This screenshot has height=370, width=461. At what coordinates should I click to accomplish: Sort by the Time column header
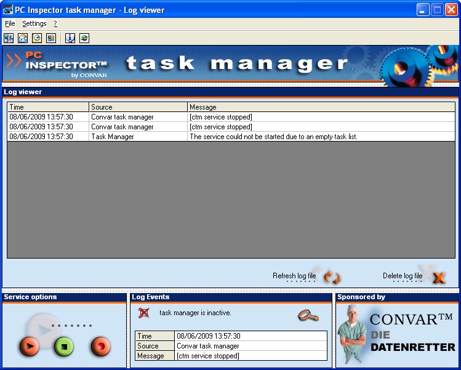[x=48, y=107]
